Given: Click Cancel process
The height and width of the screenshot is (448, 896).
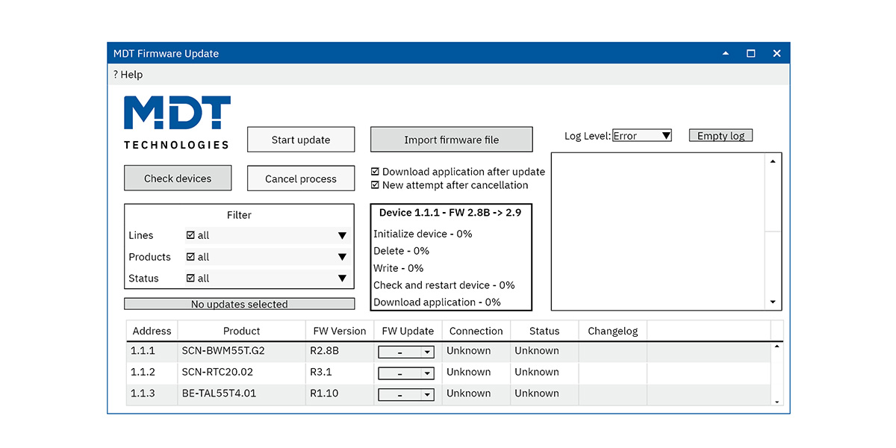Looking at the screenshot, I should pyautogui.click(x=300, y=178).
